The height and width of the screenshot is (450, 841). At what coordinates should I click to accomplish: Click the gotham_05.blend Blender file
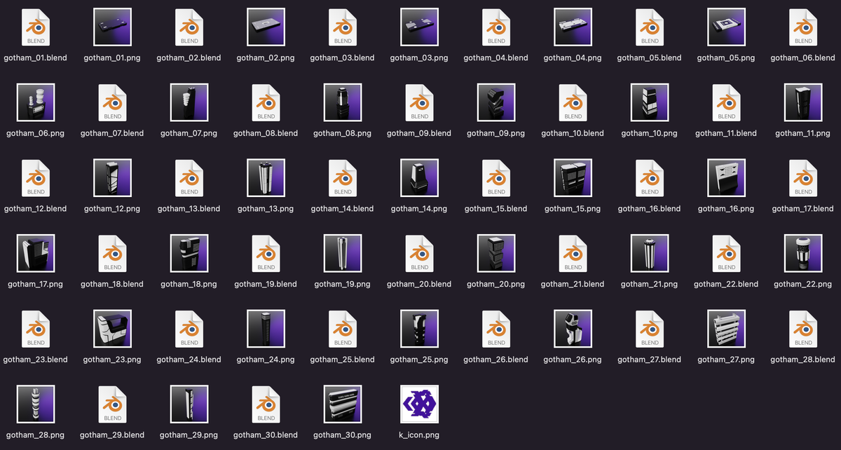click(x=650, y=28)
